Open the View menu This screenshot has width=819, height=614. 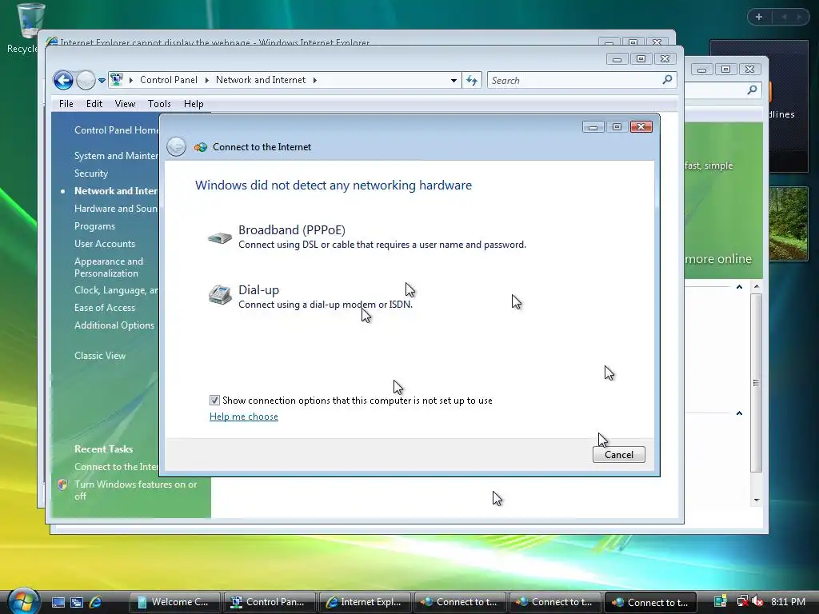click(125, 103)
